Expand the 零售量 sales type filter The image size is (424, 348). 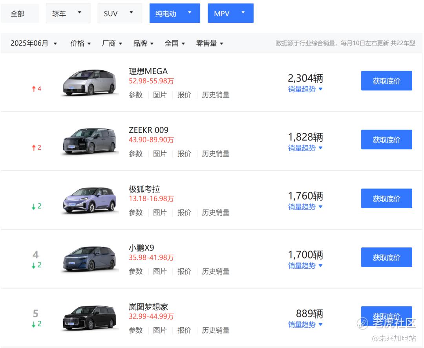pos(209,43)
